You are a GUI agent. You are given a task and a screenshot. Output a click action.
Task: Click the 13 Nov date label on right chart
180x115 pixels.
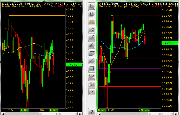coord(145,110)
